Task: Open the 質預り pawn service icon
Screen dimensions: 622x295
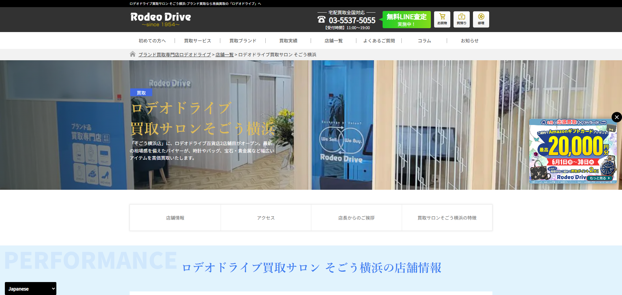Action: [462, 19]
